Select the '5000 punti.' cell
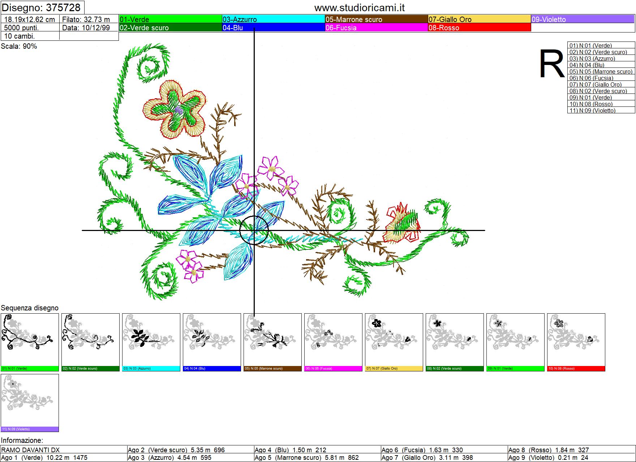Image resolution: width=636 pixels, height=462 pixels. (x=30, y=28)
